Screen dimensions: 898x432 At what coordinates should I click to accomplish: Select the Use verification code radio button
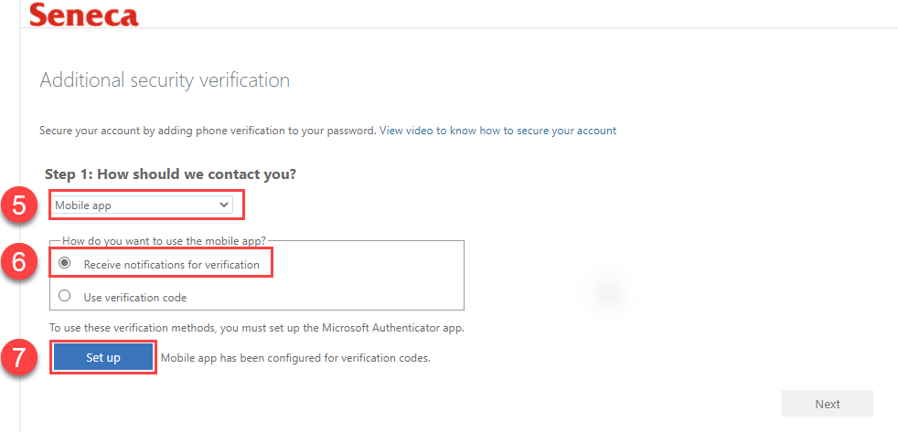pos(65,297)
